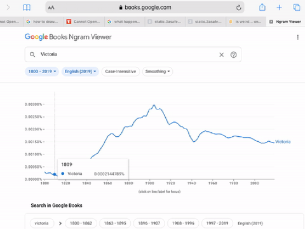Switch to the second 'static.3asafe...' tab

(x=206, y=22)
